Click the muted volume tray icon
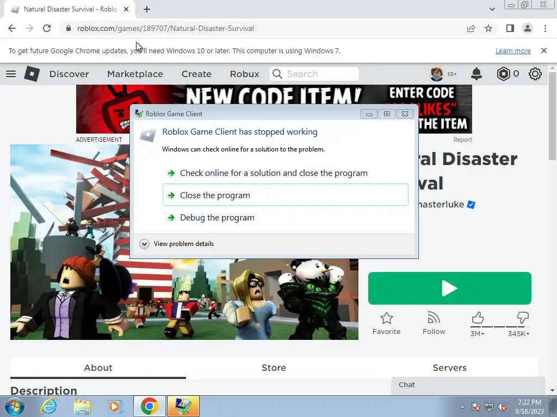Screen dimensions: 557x417 click(502, 407)
